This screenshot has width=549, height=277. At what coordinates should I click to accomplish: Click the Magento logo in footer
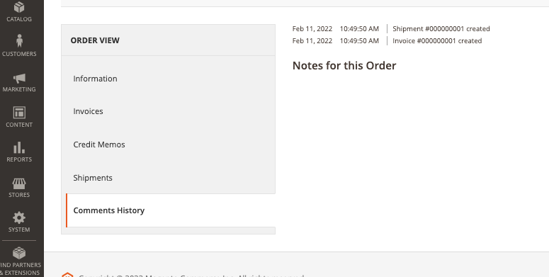(x=67, y=276)
